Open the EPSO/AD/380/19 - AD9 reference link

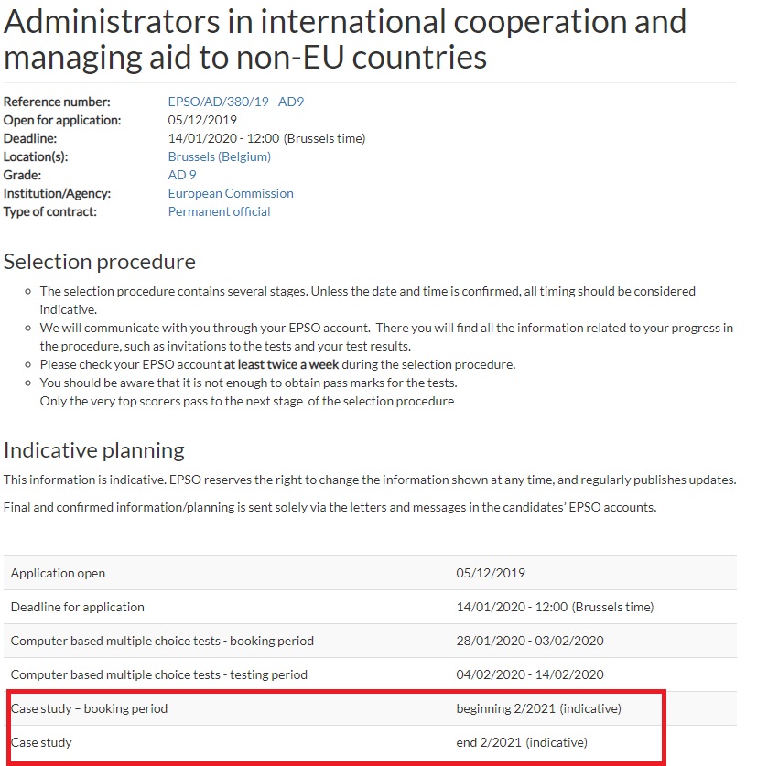coord(235,102)
